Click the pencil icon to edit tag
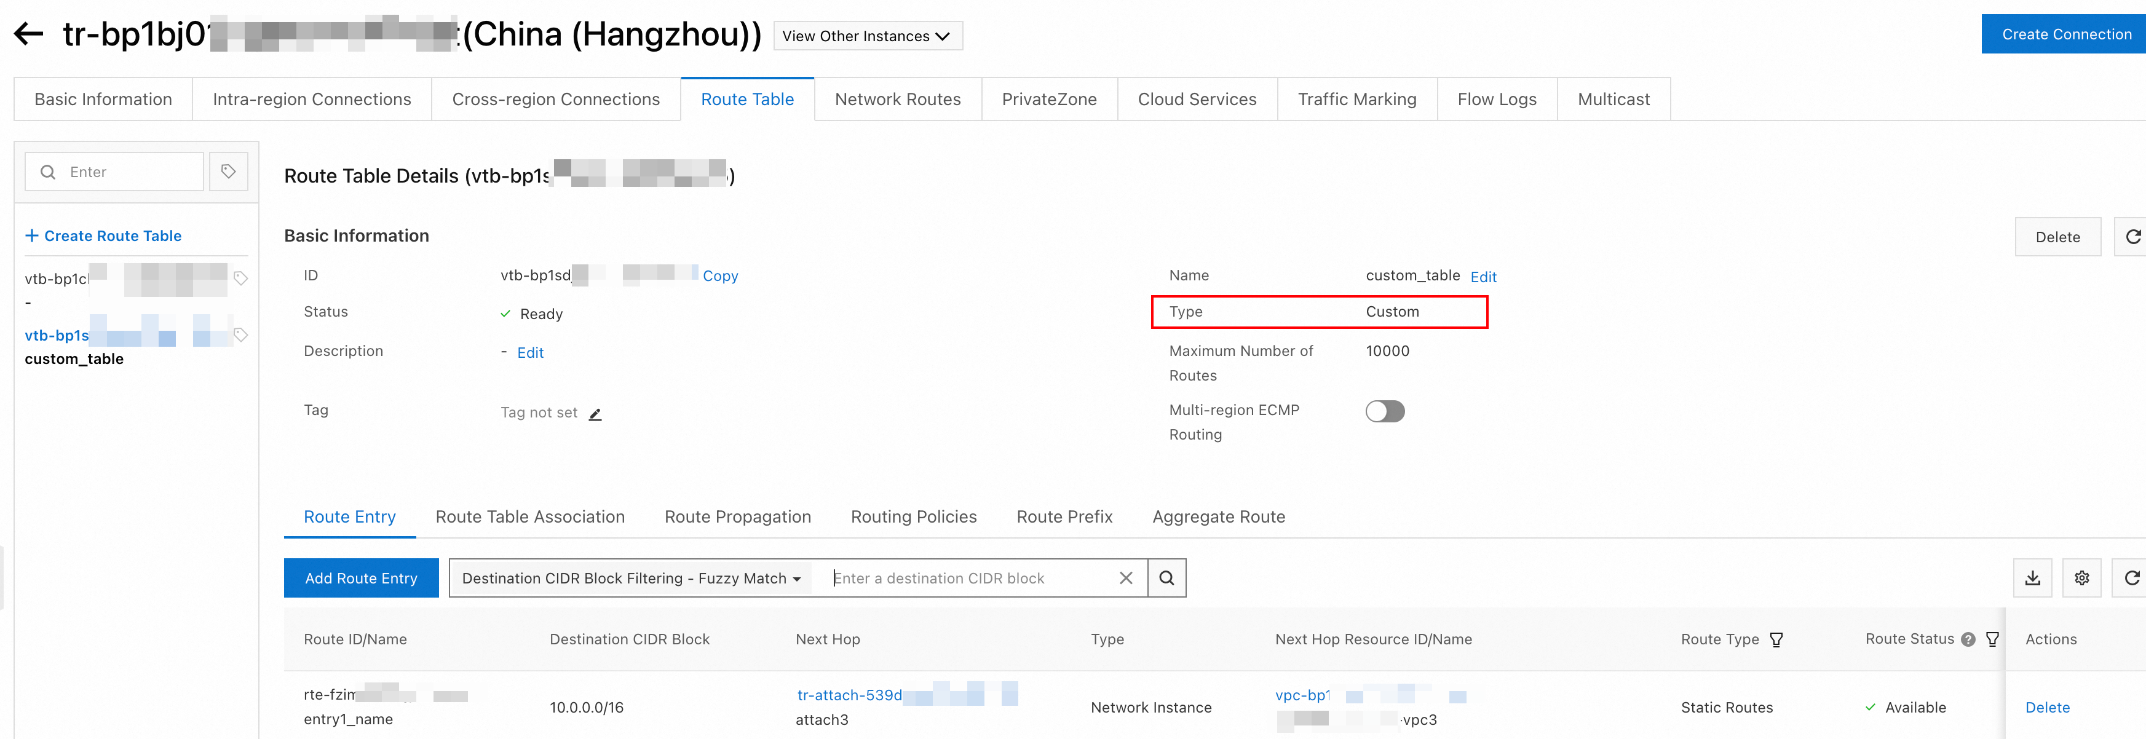This screenshot has width=2146, height=739. pyautogui.click(x=595, y=414)
